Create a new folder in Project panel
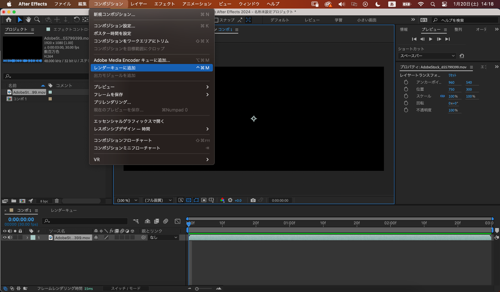The image size is (500, 292). (x=14, y=201)
